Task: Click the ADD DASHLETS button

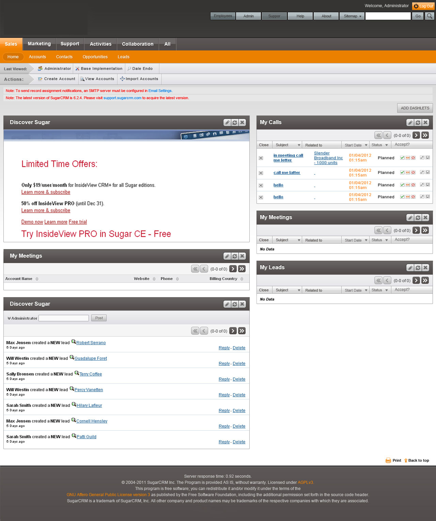Action: [x=415, y=108]
